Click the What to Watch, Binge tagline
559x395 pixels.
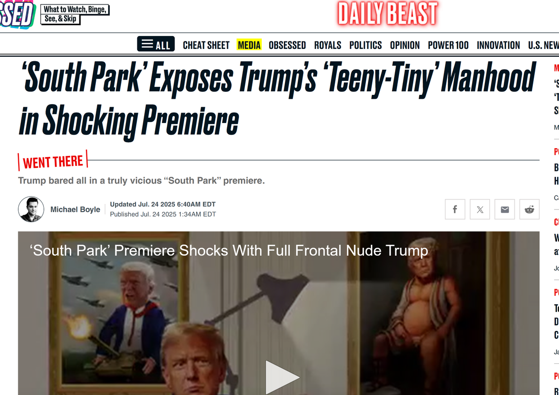pyautogui.click(x=75, y=14)
